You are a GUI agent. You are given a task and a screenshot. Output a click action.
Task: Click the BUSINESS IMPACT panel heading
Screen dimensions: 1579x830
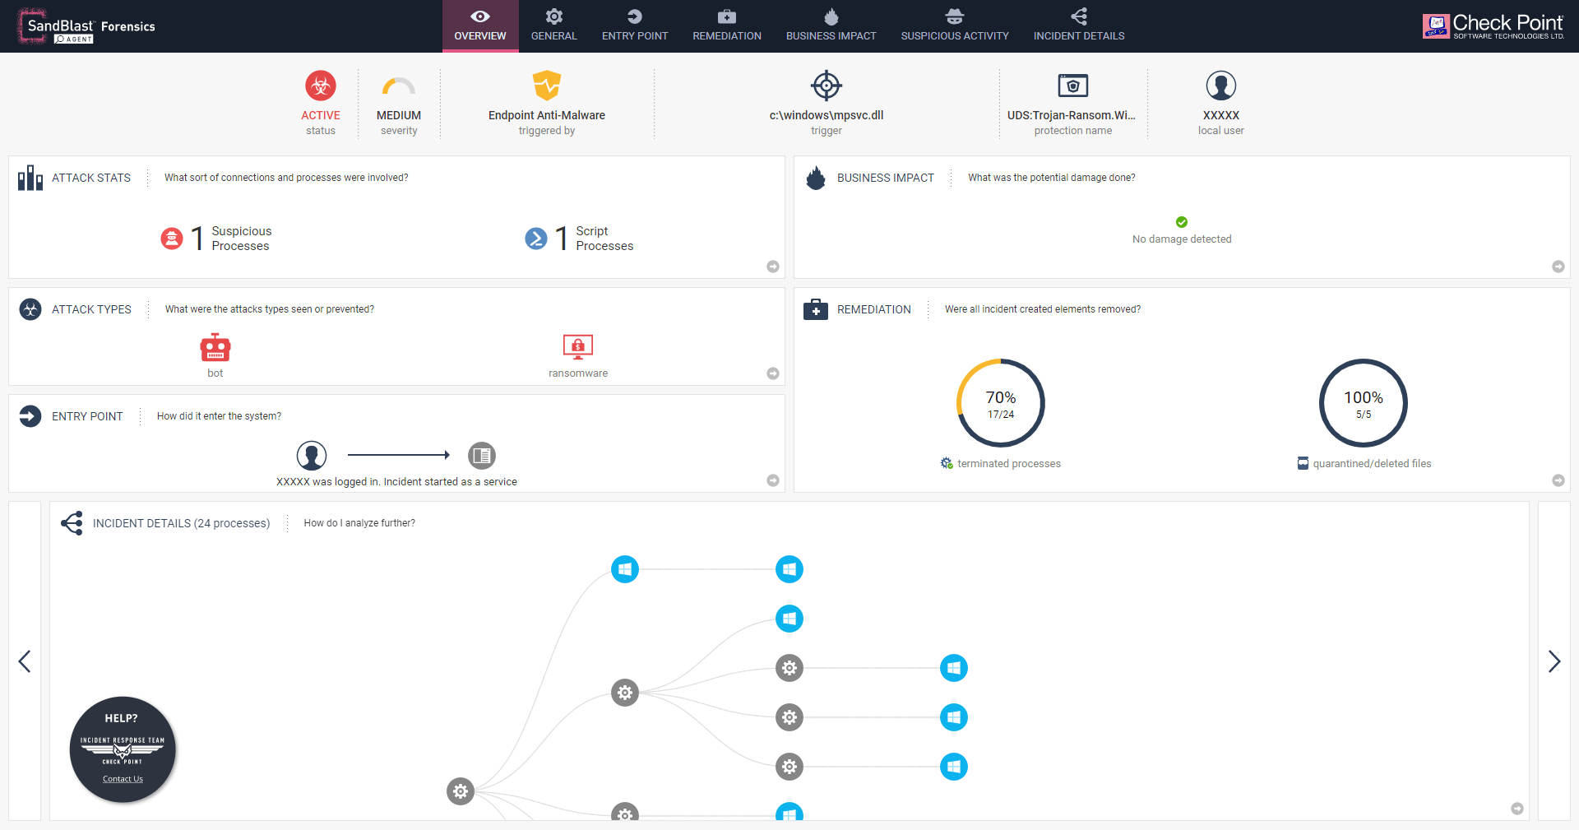click(886, 178)
